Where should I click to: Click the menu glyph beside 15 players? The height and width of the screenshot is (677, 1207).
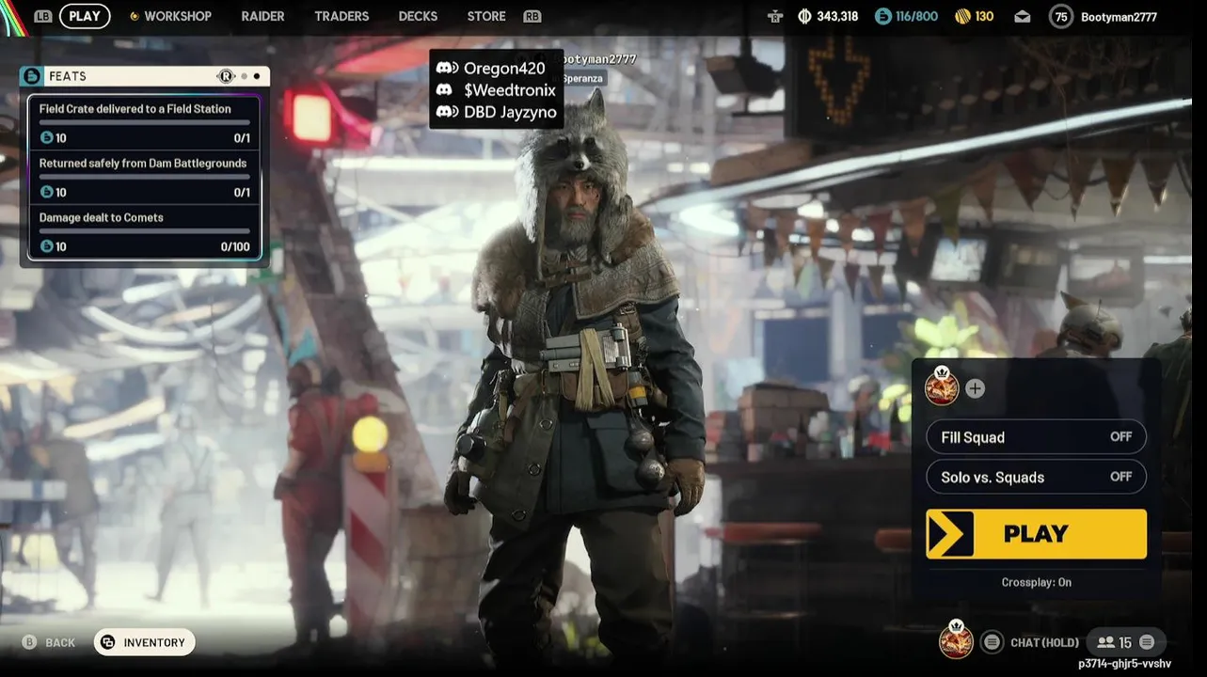1147,642
